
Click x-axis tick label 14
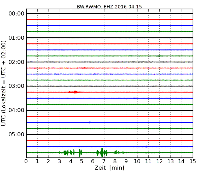click(x=181, y=161)
